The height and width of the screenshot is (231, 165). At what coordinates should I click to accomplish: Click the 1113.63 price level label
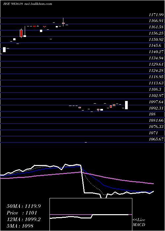[x=156, y=83]
